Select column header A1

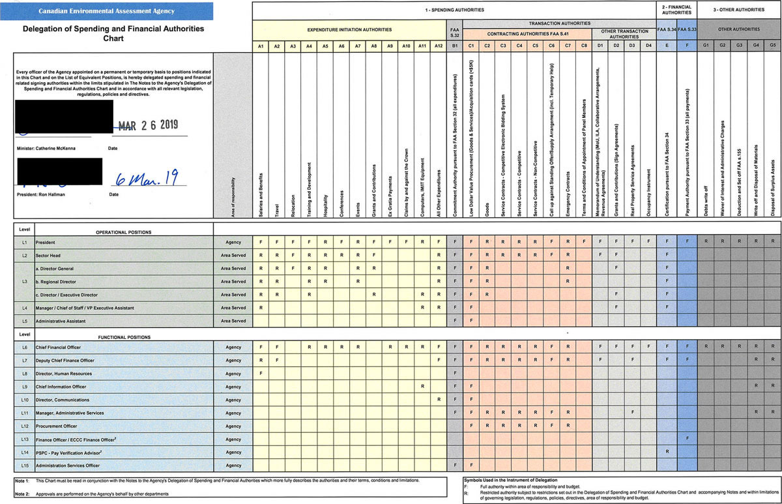(261, 46)
